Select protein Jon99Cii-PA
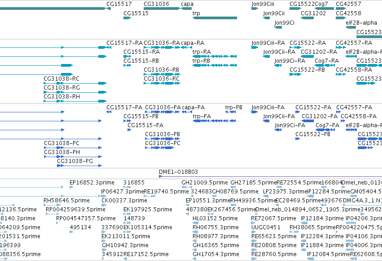Viewport: 382px width, 261px height. [279, 116]
